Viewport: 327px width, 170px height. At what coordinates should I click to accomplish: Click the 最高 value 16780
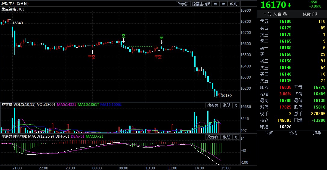coord(285,100)
